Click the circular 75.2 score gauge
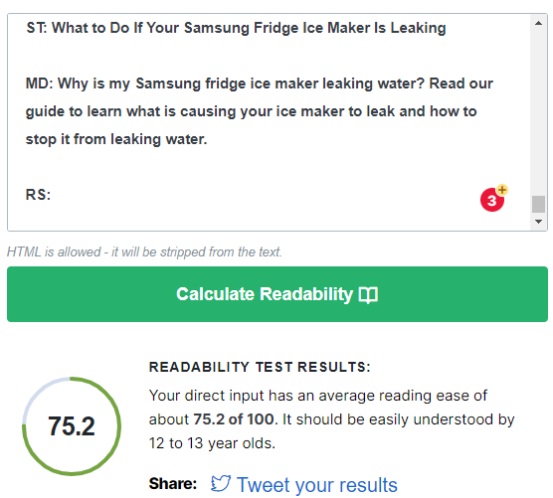Screen dimensions: 553x498 coord(72,426)
